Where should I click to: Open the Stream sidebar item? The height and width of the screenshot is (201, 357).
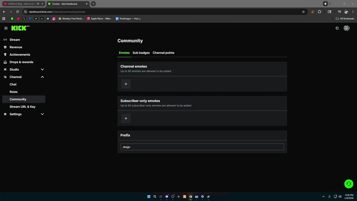click(x=15, y=40)
